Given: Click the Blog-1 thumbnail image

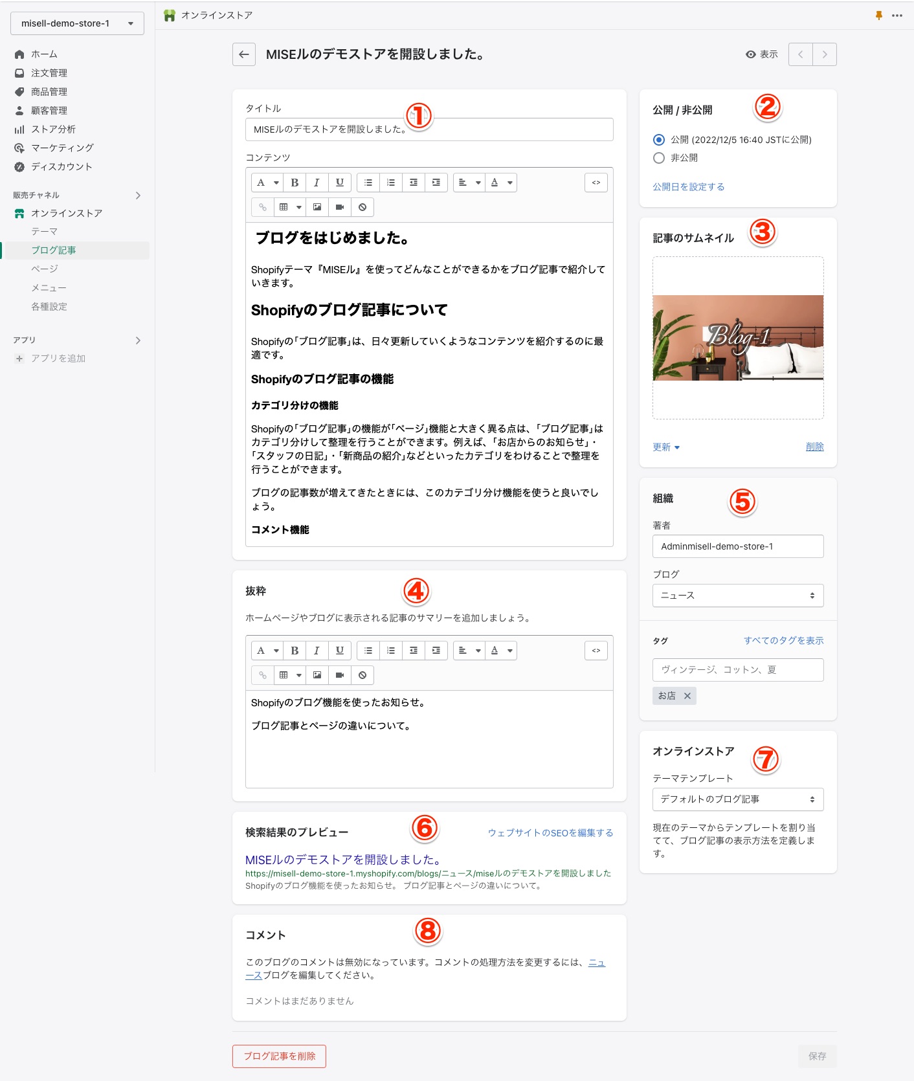Looking at the screenshot, I should pyautogui.click(x=738, y=338).
